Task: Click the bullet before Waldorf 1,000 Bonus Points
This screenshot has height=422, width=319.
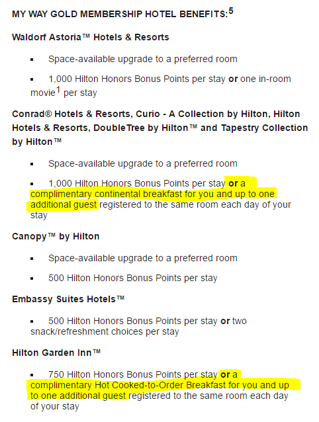Action: pos(32,79)
